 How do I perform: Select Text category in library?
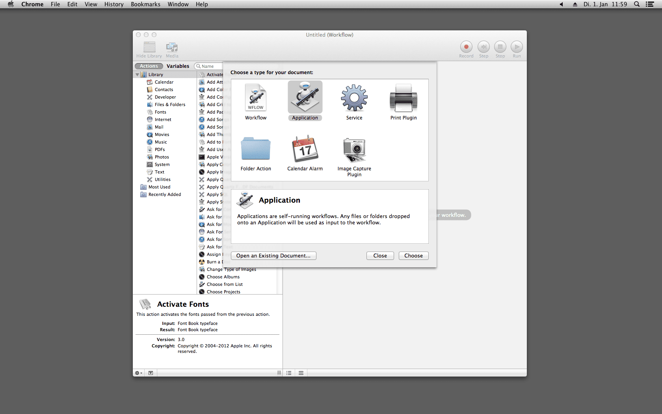(165, 172)
